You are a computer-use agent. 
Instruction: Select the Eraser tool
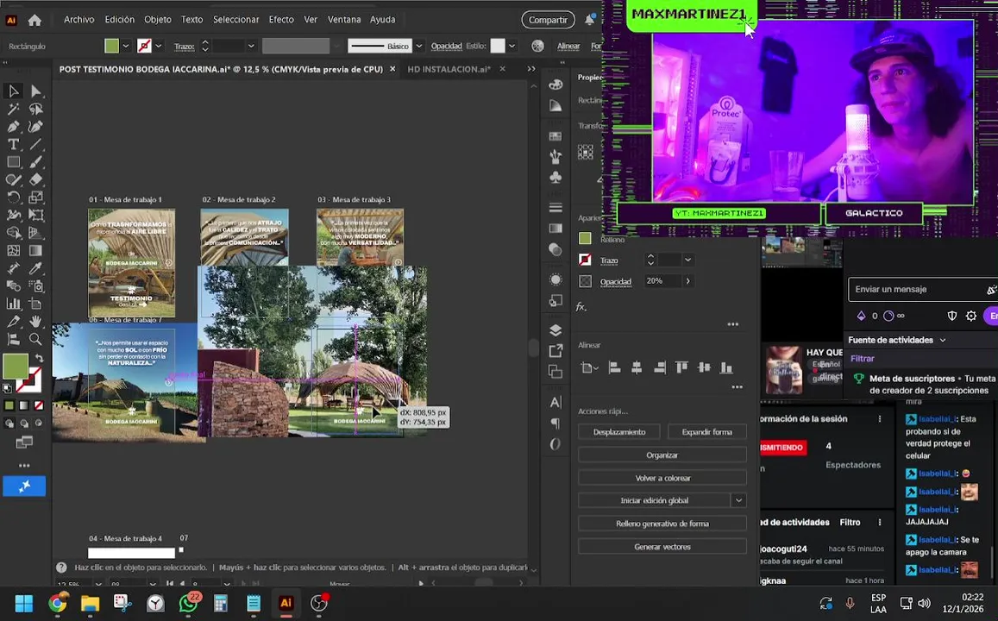[x=35, y=179]
